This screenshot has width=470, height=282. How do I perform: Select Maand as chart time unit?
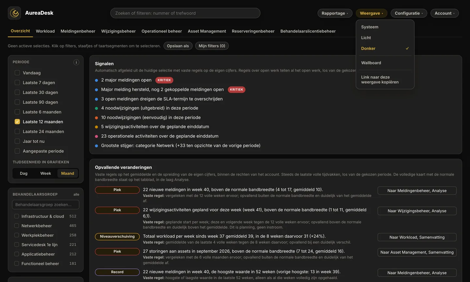(68, 173)
